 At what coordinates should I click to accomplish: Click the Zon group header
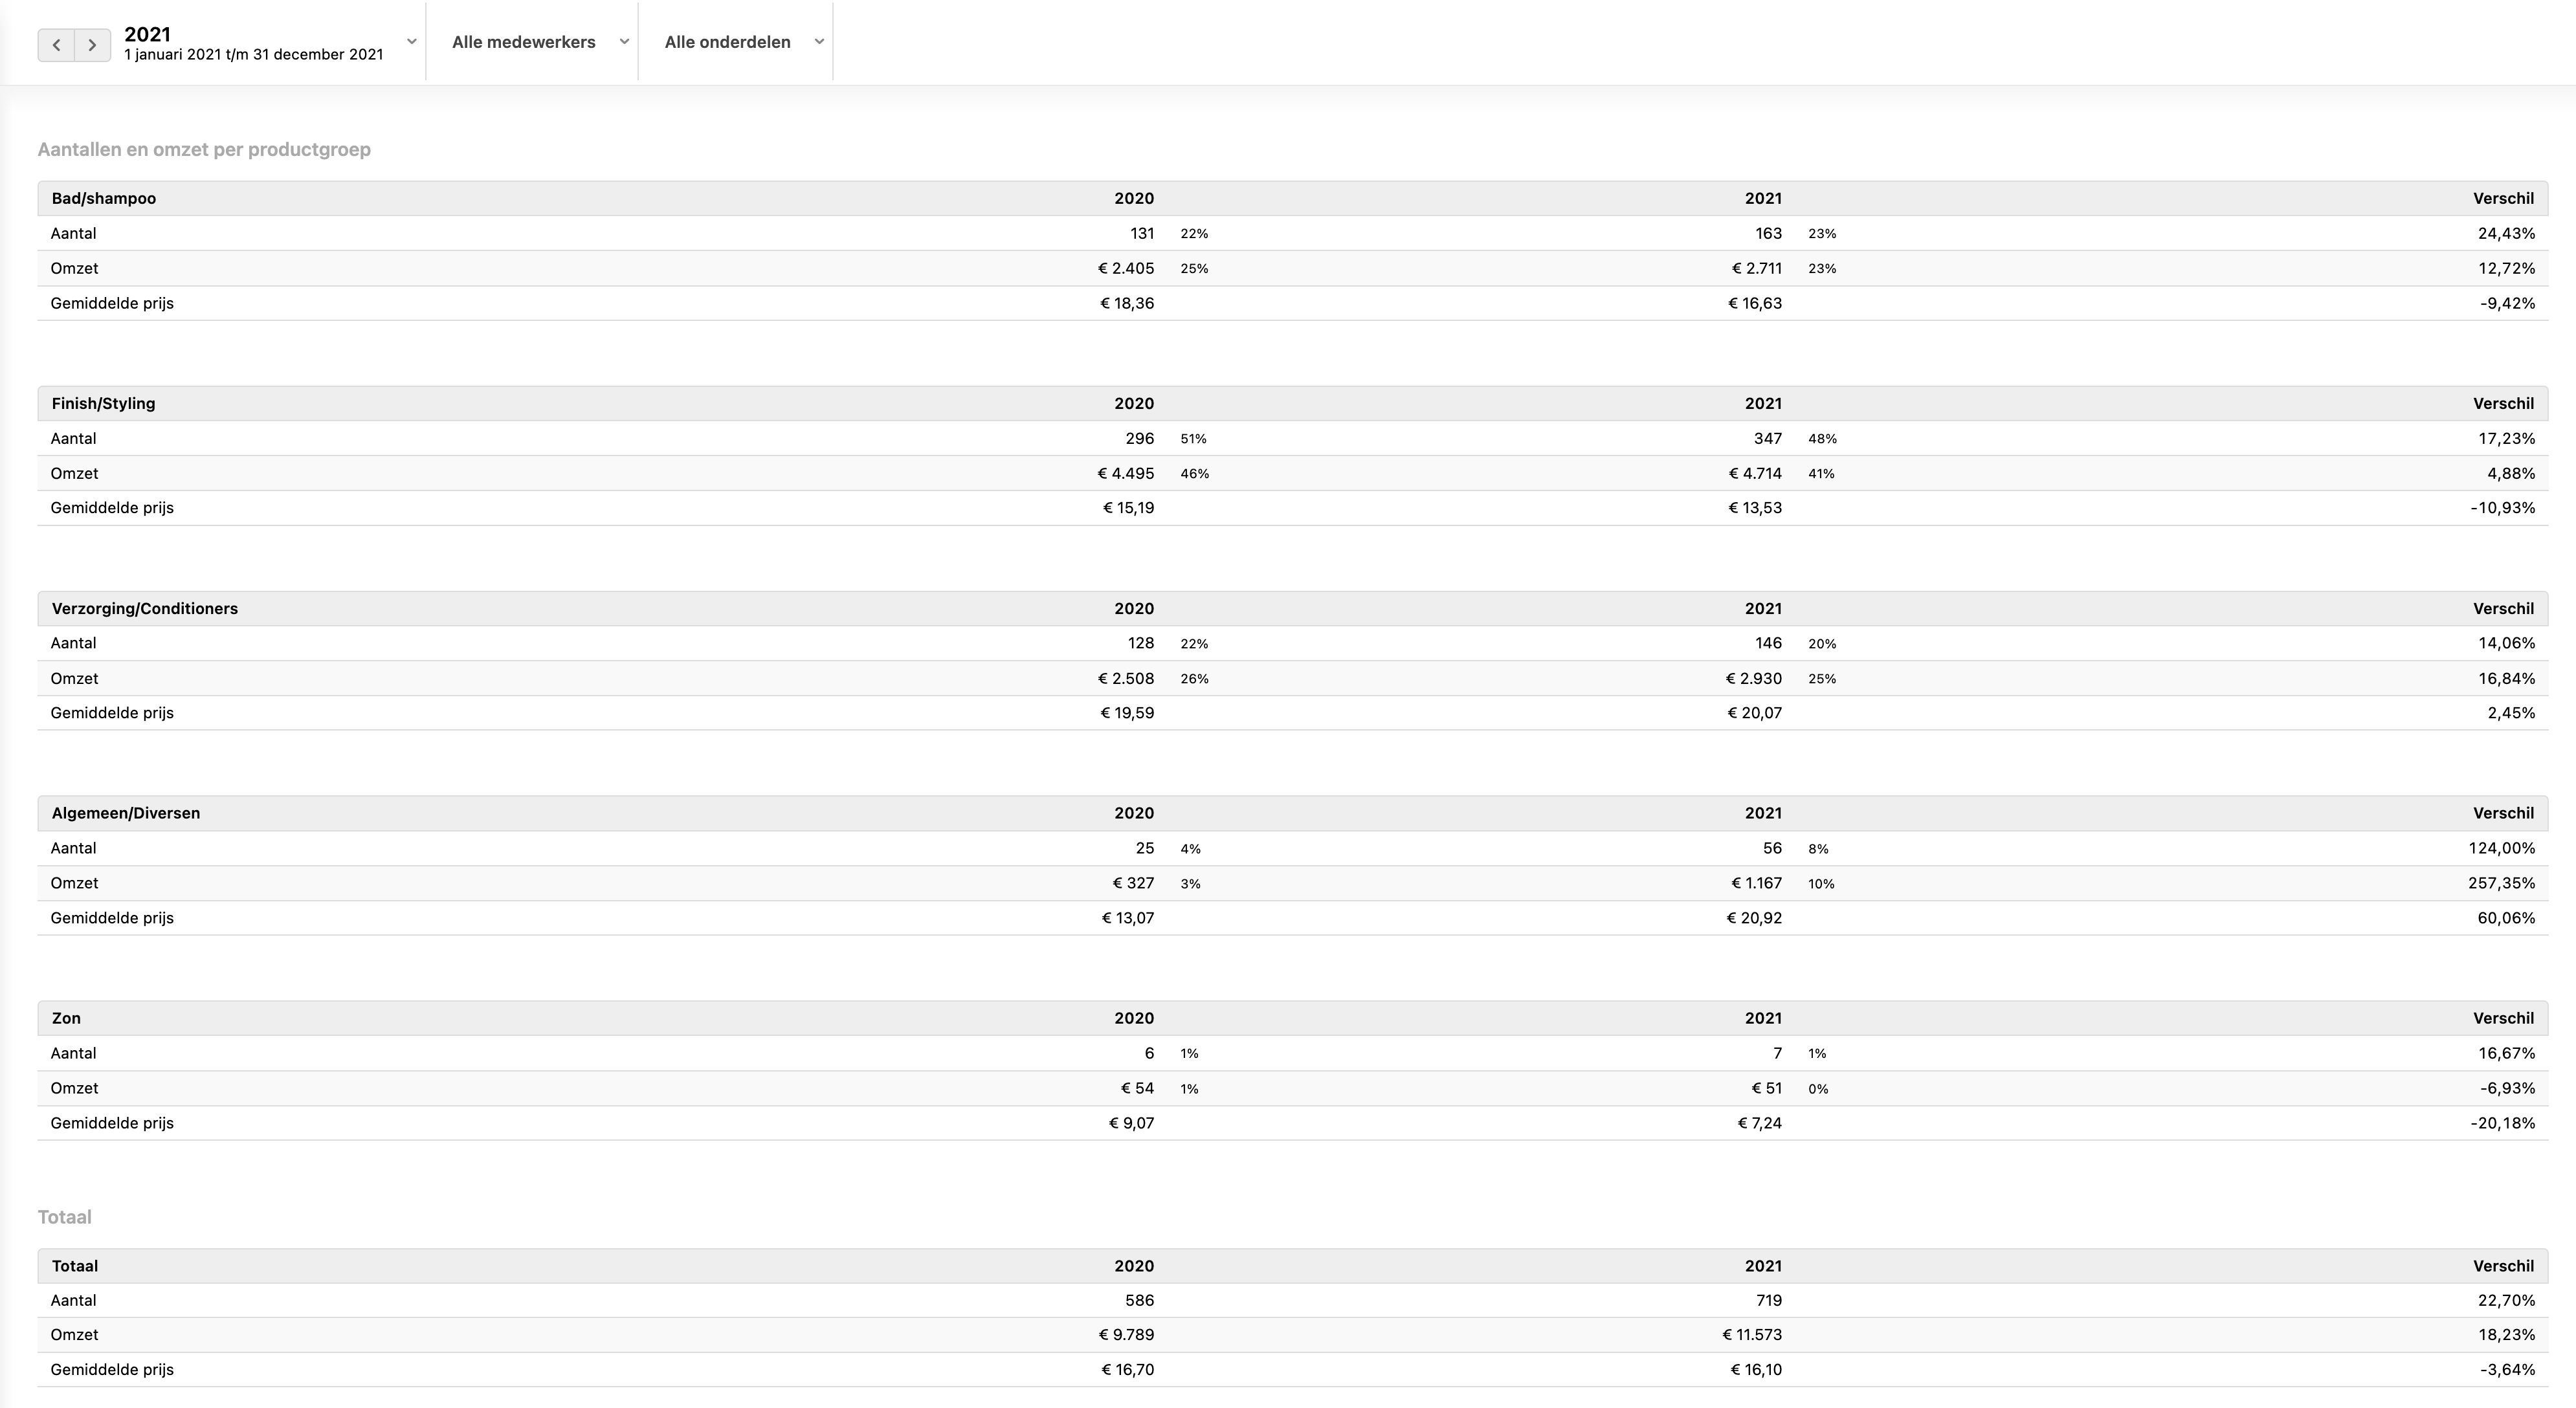coord(66,1018)
